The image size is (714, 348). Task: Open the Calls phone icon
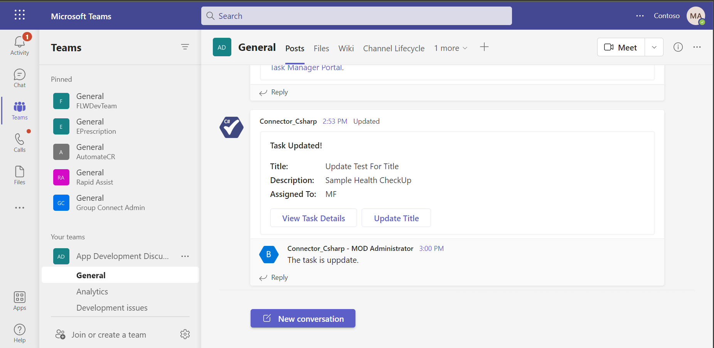[20, 139]
